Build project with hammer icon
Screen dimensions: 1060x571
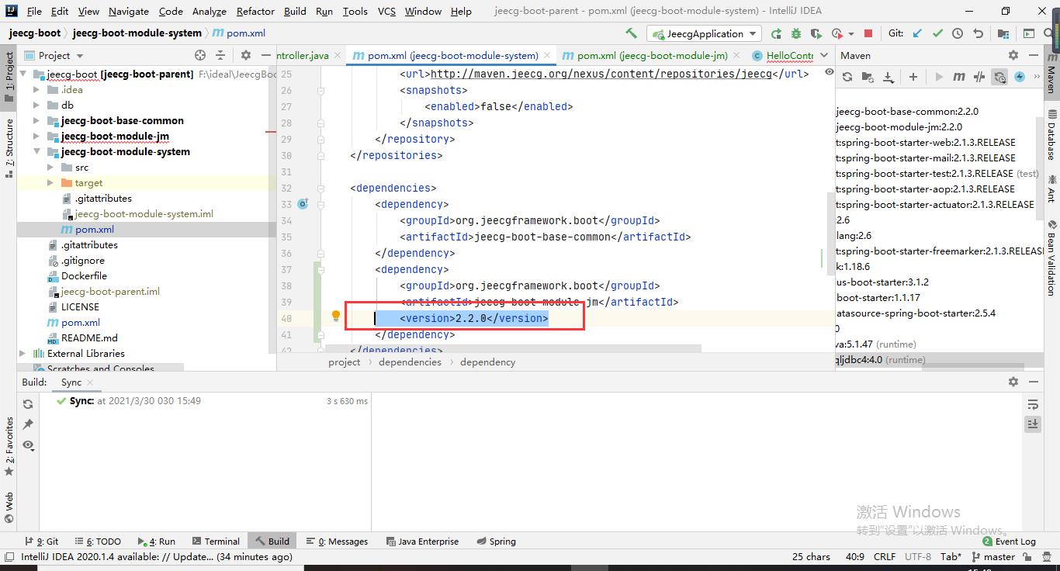click(631, 33)
